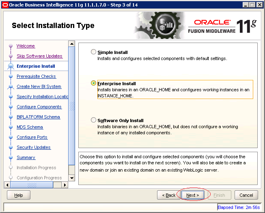Image resolution: width=265 pixels, height=213 pixels.
Task: Click the Oracle icon in title bar
Action: (x=5, y=5)
